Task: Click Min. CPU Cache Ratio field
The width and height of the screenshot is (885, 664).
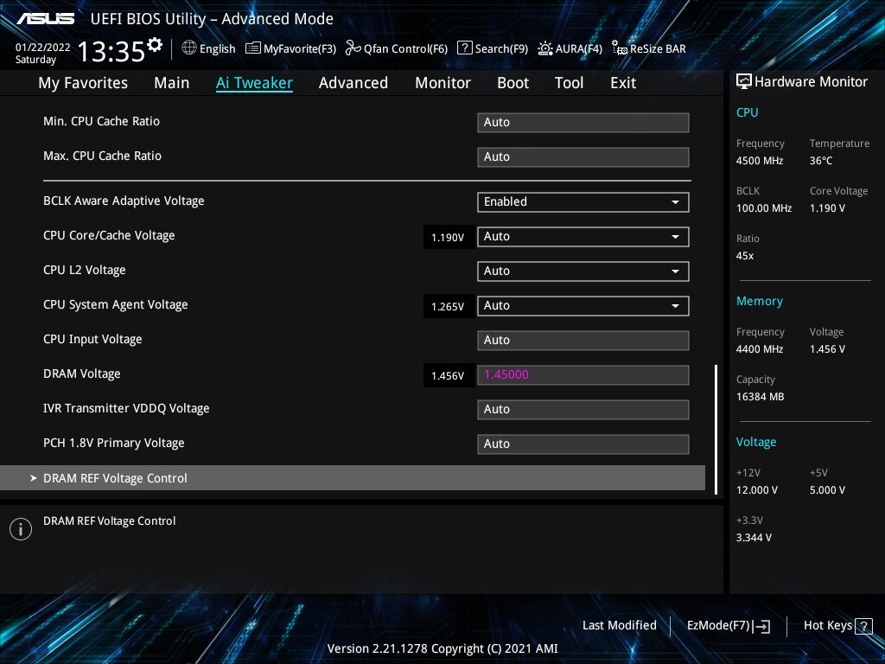Action: click(x=583, y=123)
